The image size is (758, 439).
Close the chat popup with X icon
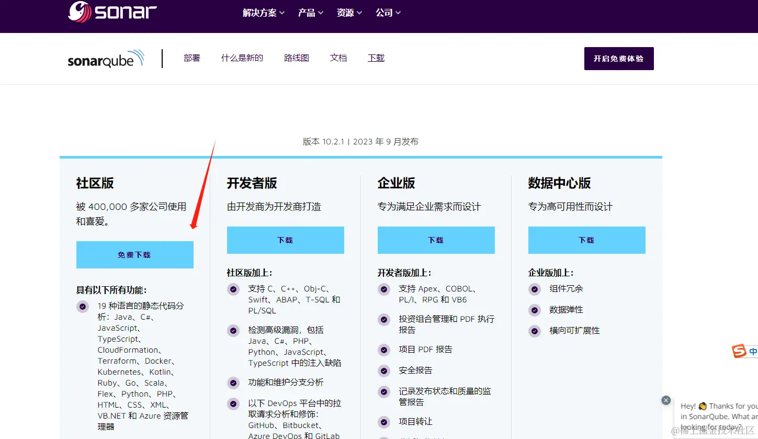click(x=666, y=400)
